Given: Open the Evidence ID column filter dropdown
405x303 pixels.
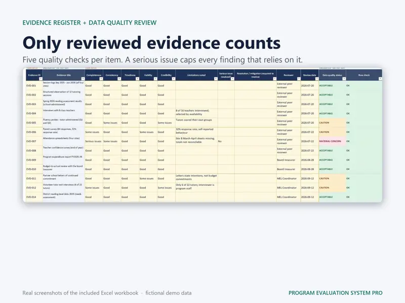Looking at the screenshot, I should [x=40, y=79].
